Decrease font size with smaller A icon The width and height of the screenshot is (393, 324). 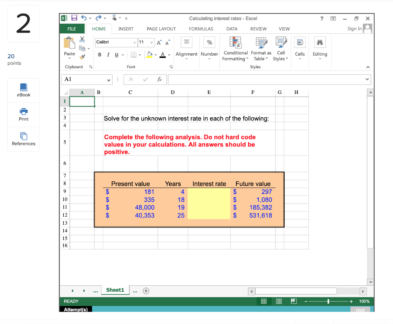pyautogui.click(x=168, y=43)
